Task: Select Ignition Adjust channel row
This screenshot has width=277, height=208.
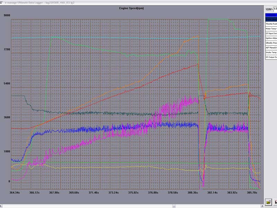Action: 271,38
